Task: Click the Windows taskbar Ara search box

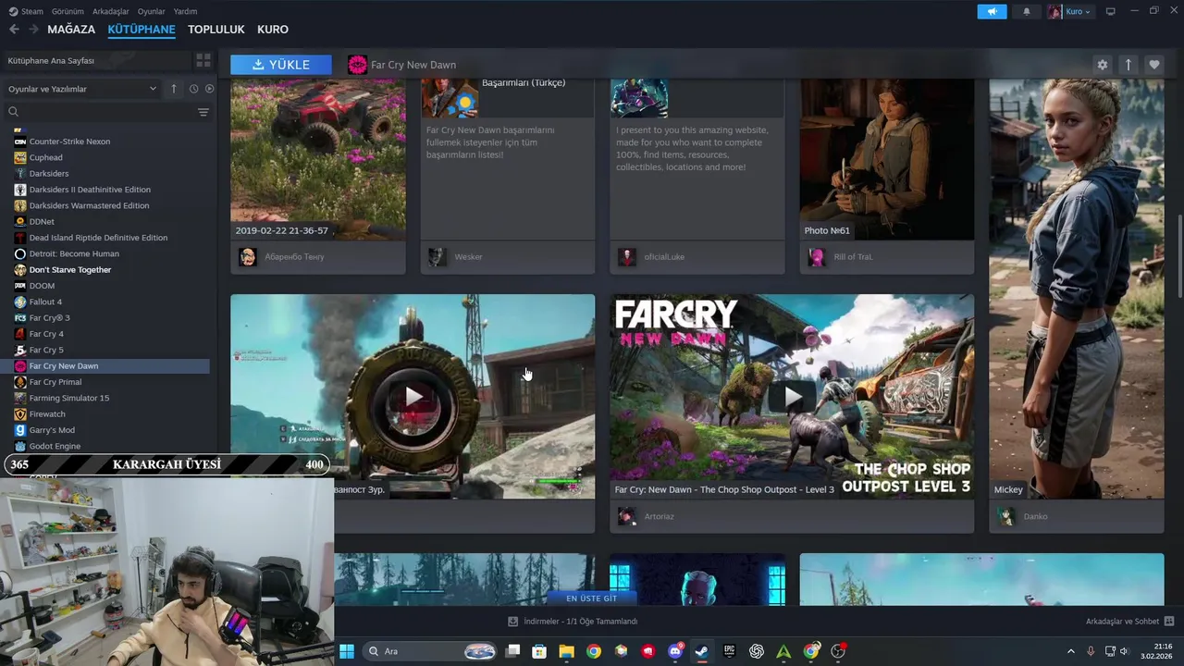Action: (x=429, y=651)
